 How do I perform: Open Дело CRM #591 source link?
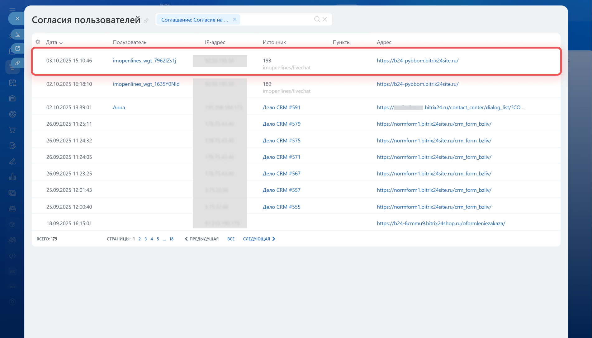[x=281, y=107]
